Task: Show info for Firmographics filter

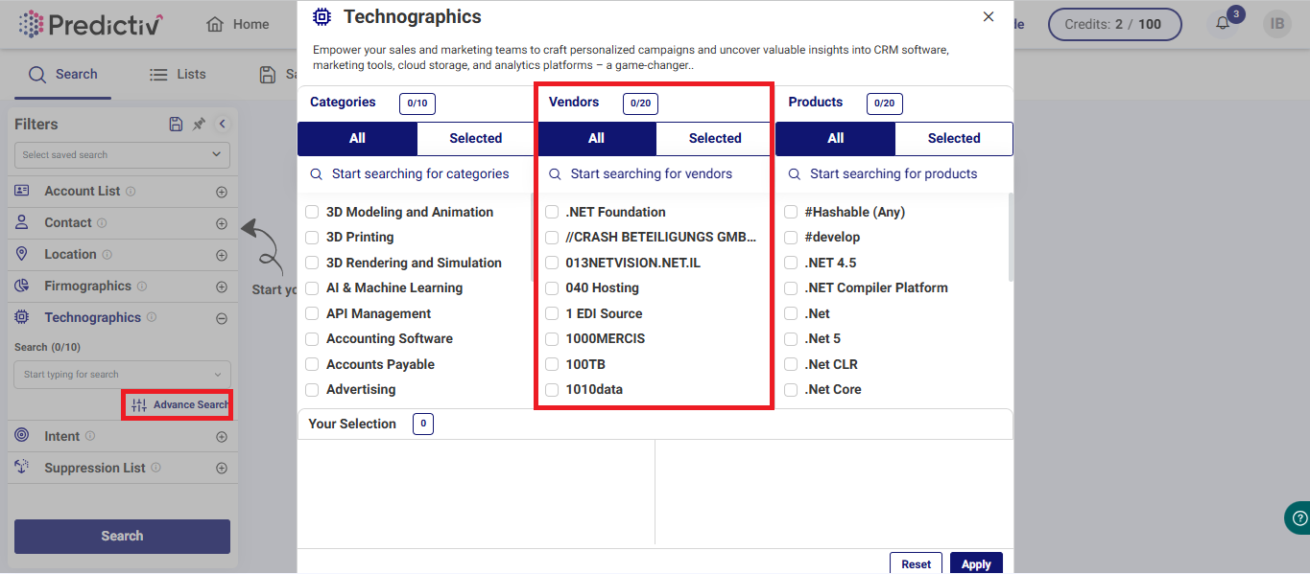Action: pos(142,287)
